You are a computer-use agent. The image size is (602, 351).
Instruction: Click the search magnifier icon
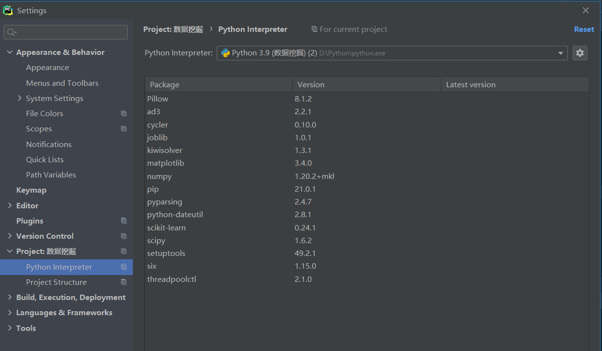(11, 32)
